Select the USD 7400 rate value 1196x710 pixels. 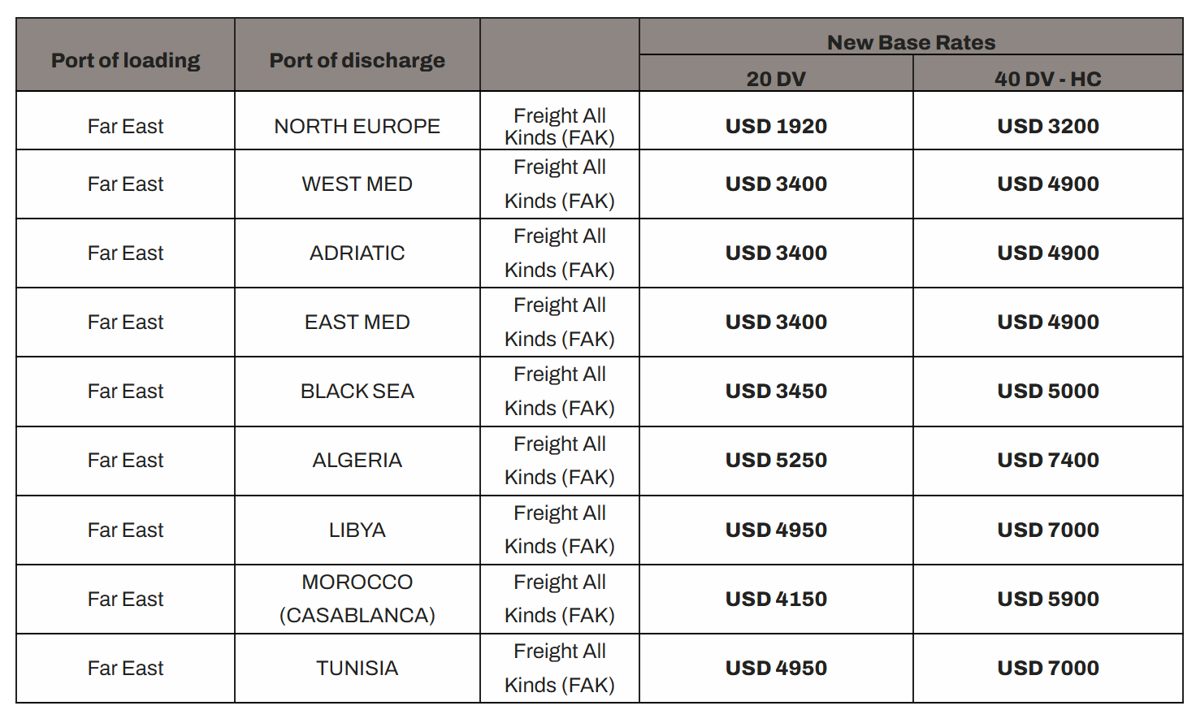[1047, 461]
